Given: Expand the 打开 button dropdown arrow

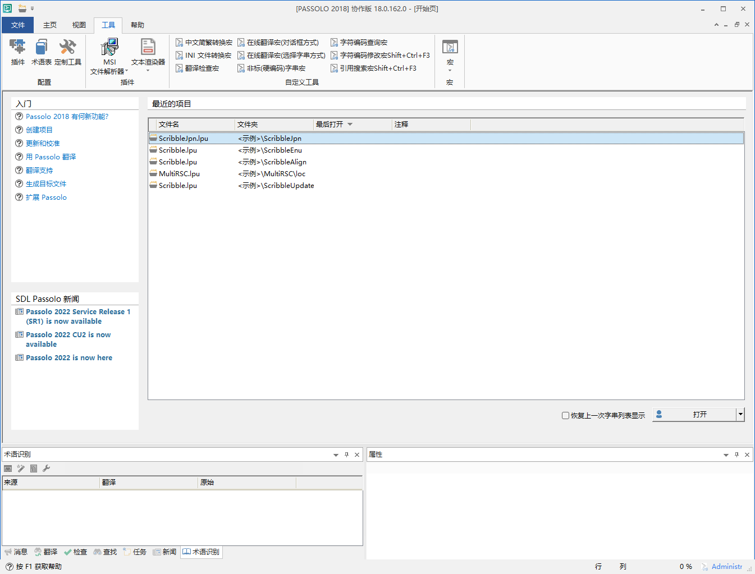Looking at the screenshot, I should pos(740,415).
